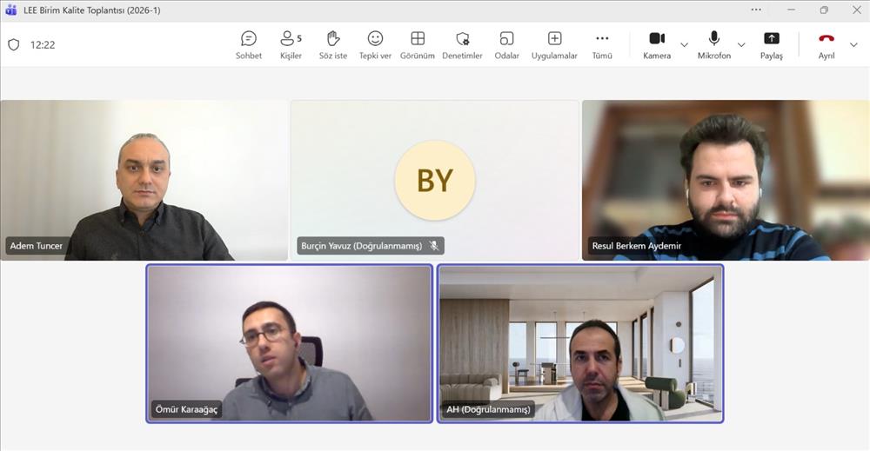Open dropdown next to Ayrıl

tap(853, 45)
